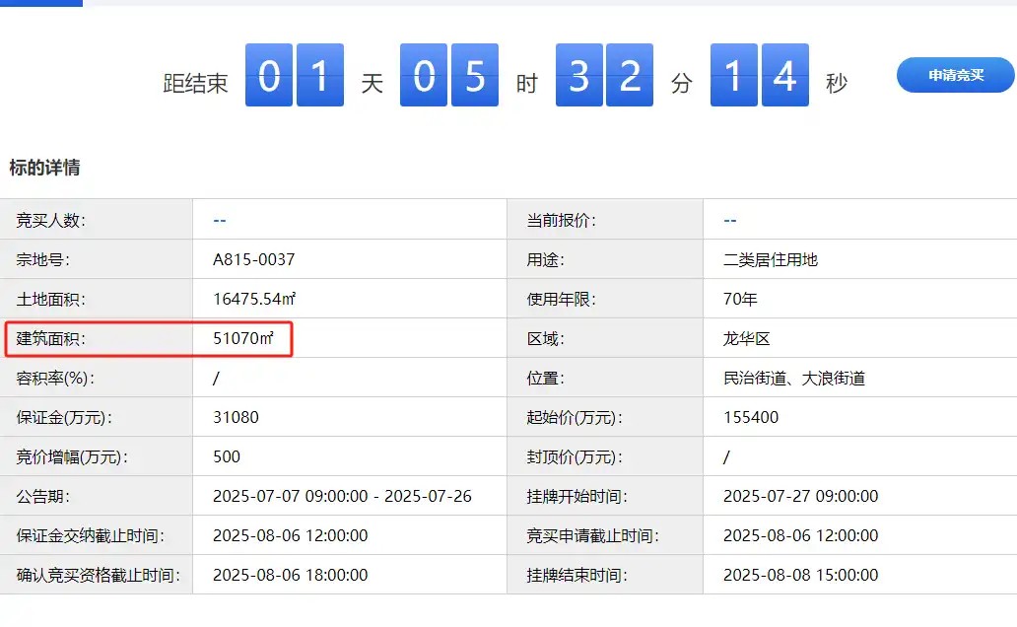Click the 挂牌结束时间 value 2025-08-08 15:00:00

point(800,575)
